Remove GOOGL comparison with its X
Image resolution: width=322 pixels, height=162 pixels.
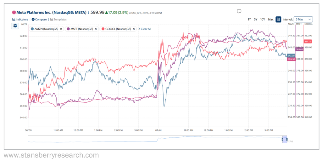[134, 29]
